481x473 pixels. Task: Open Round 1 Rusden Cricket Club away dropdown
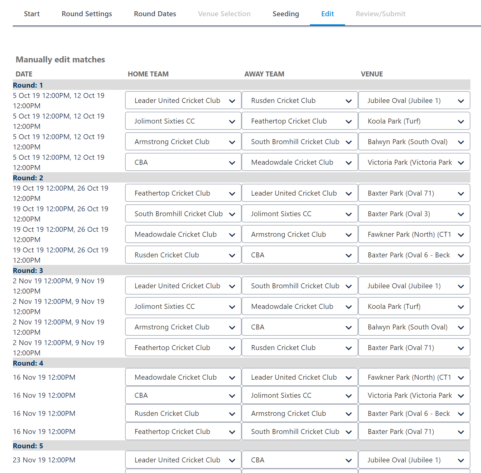click(300, 100)
